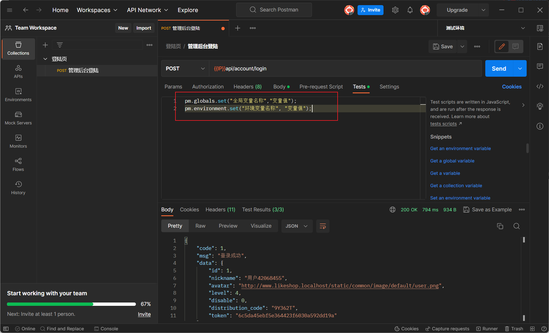549x333 pixels.
Task: Click the request URL input field
Action: [344, 69]
